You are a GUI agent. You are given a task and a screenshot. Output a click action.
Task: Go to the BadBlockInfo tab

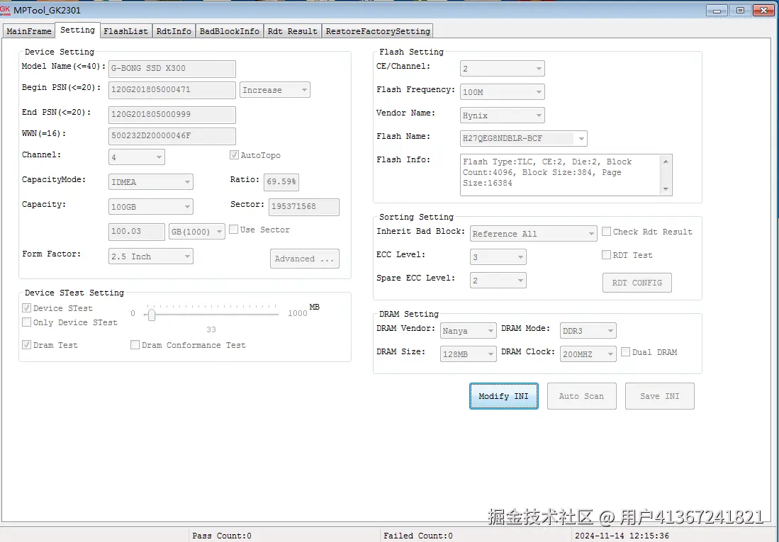click(229, 30)
